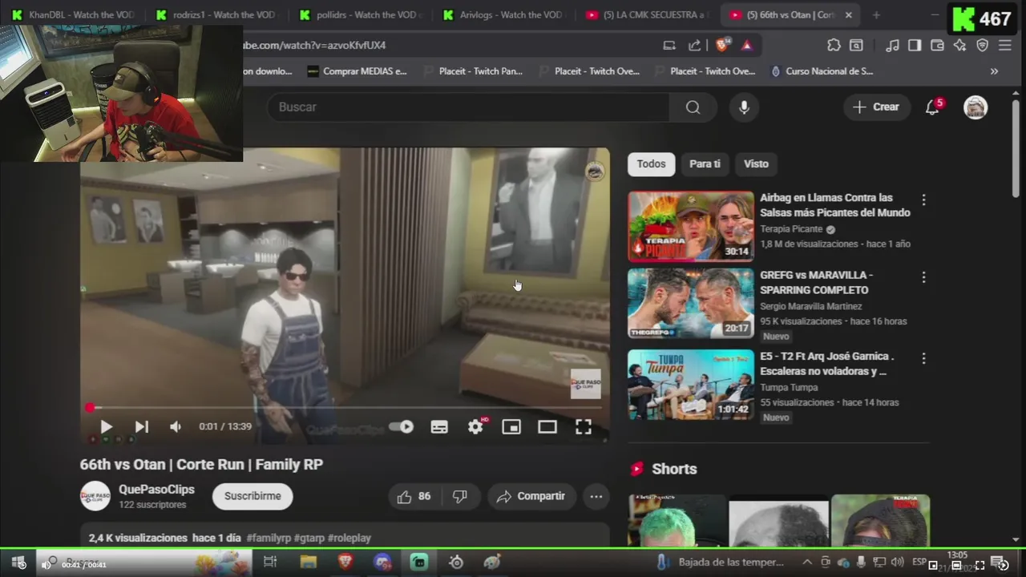1026x577 pixels.
Task: Open the notifications bell
Action: click(x=933, y=107)
